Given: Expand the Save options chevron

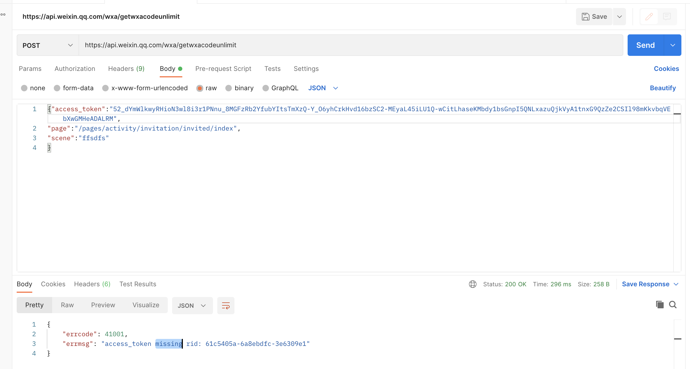Looking at the screenshot, I should (x=620, y=17).
